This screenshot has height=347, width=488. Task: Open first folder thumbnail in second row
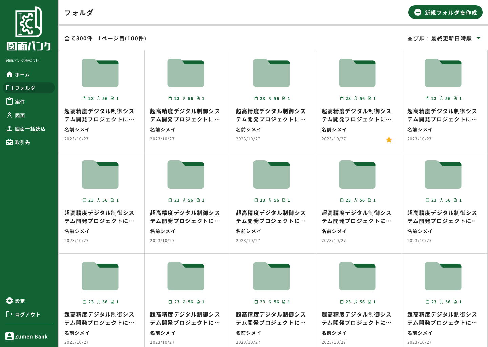pos(100,175)
